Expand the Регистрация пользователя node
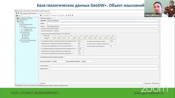 tap(16, 18)
